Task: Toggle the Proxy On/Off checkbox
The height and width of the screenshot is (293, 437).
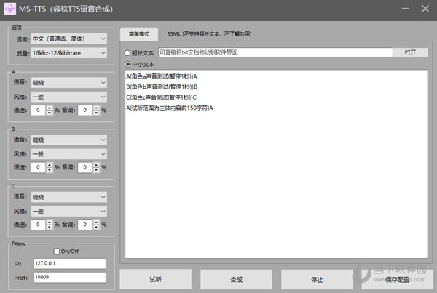Action: pyautogui.click(x=57, y=251)
